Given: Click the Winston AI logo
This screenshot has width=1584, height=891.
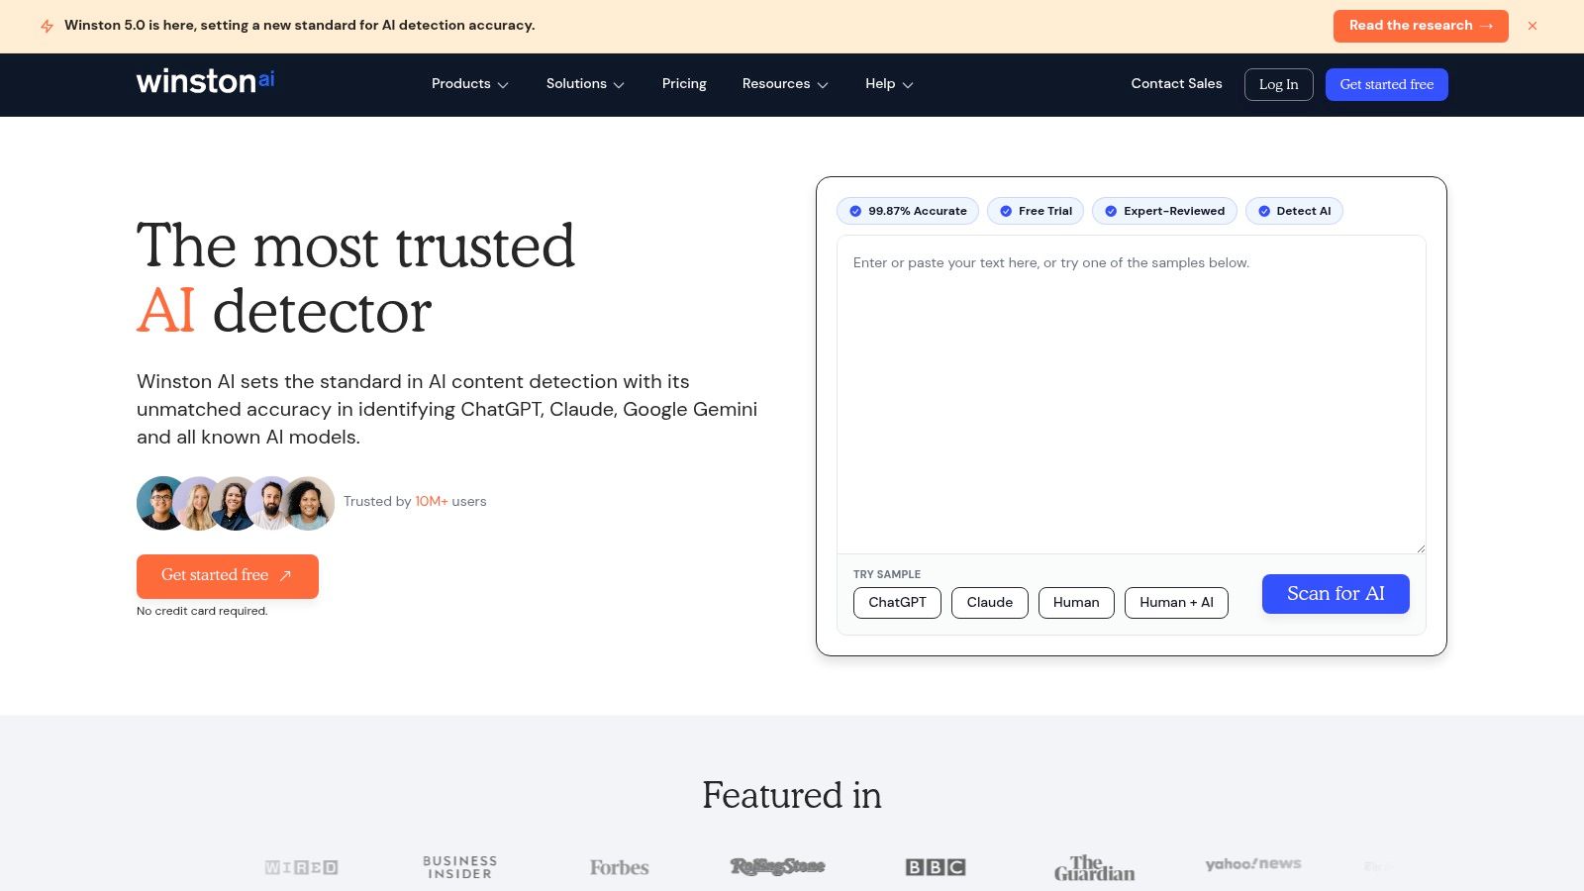Looking at the screenshot, I should tap(205, 81).
